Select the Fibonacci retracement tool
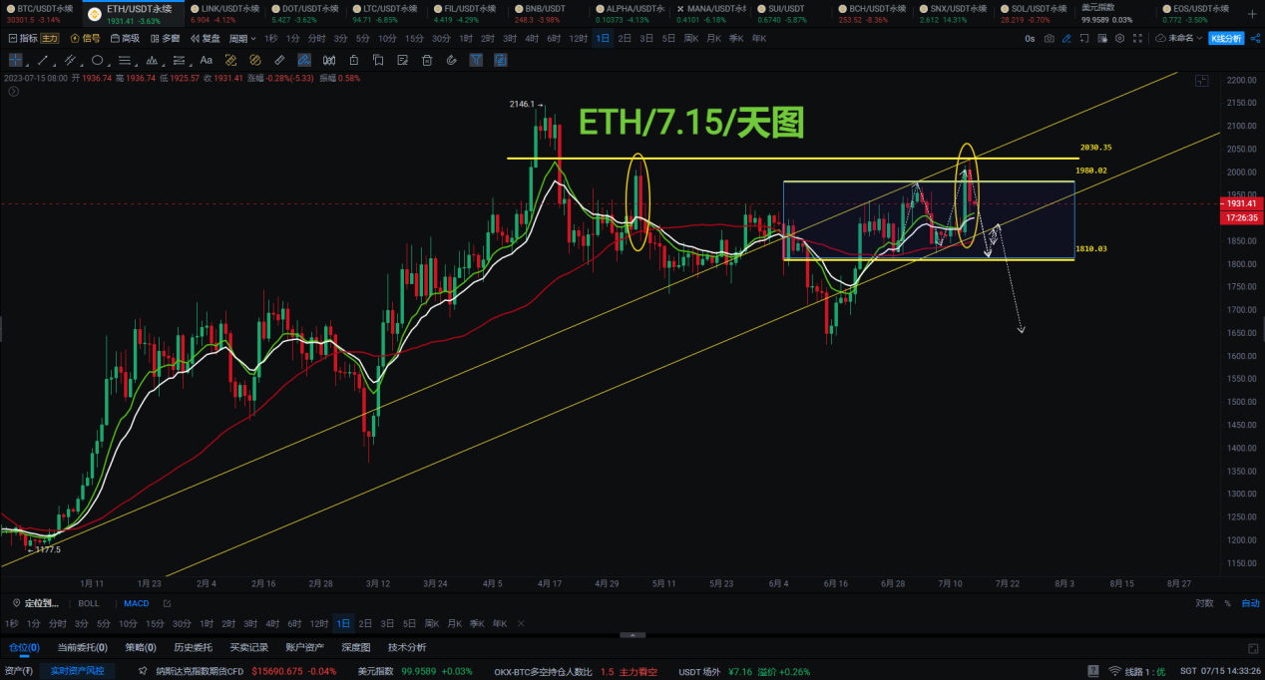Screen dimensions: 1265x680 click(x=179, y=60)
